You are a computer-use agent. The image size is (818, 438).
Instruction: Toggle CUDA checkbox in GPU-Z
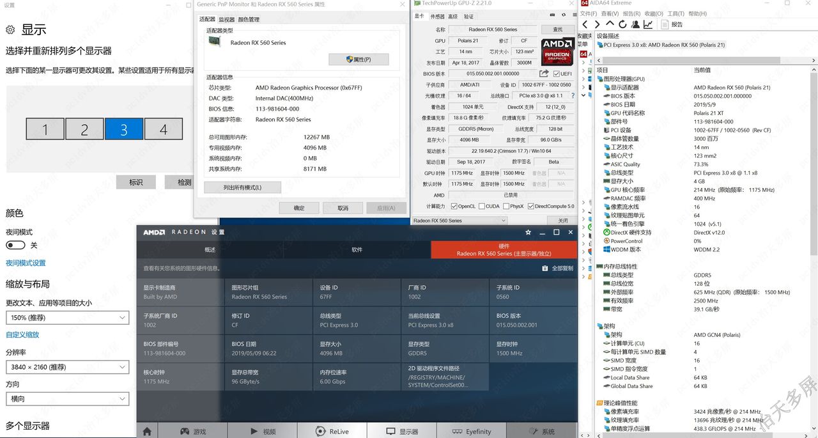coord(481,206)
